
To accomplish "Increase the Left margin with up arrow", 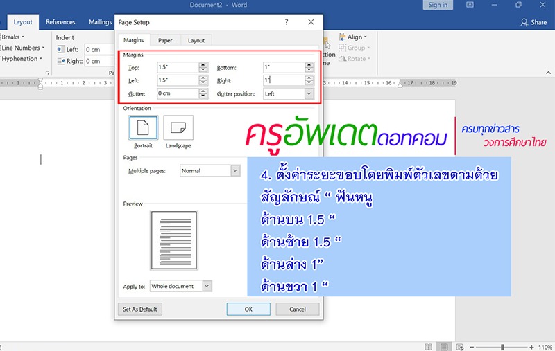I will (203, 78).
